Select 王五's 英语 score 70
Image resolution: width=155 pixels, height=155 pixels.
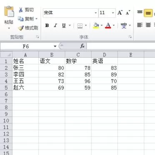click(x=105, y=81)
